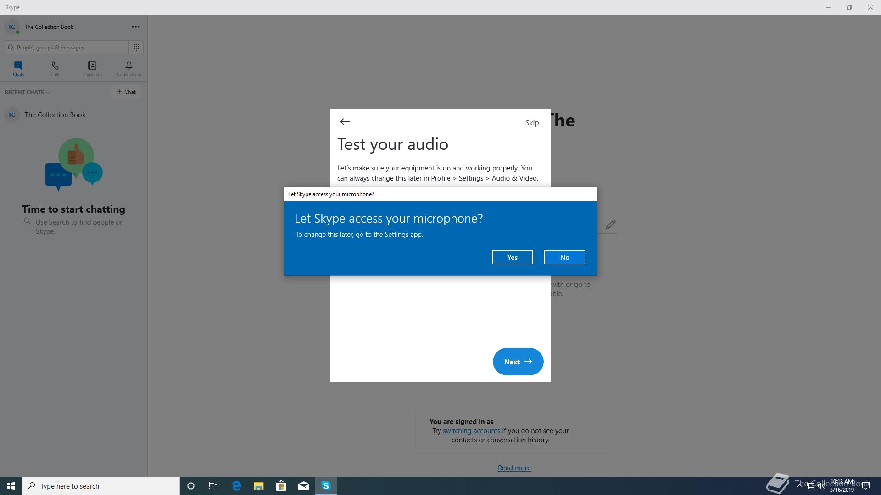Select the Chats tab
This screenshot has width=881, height=495.
click(18, 69)
